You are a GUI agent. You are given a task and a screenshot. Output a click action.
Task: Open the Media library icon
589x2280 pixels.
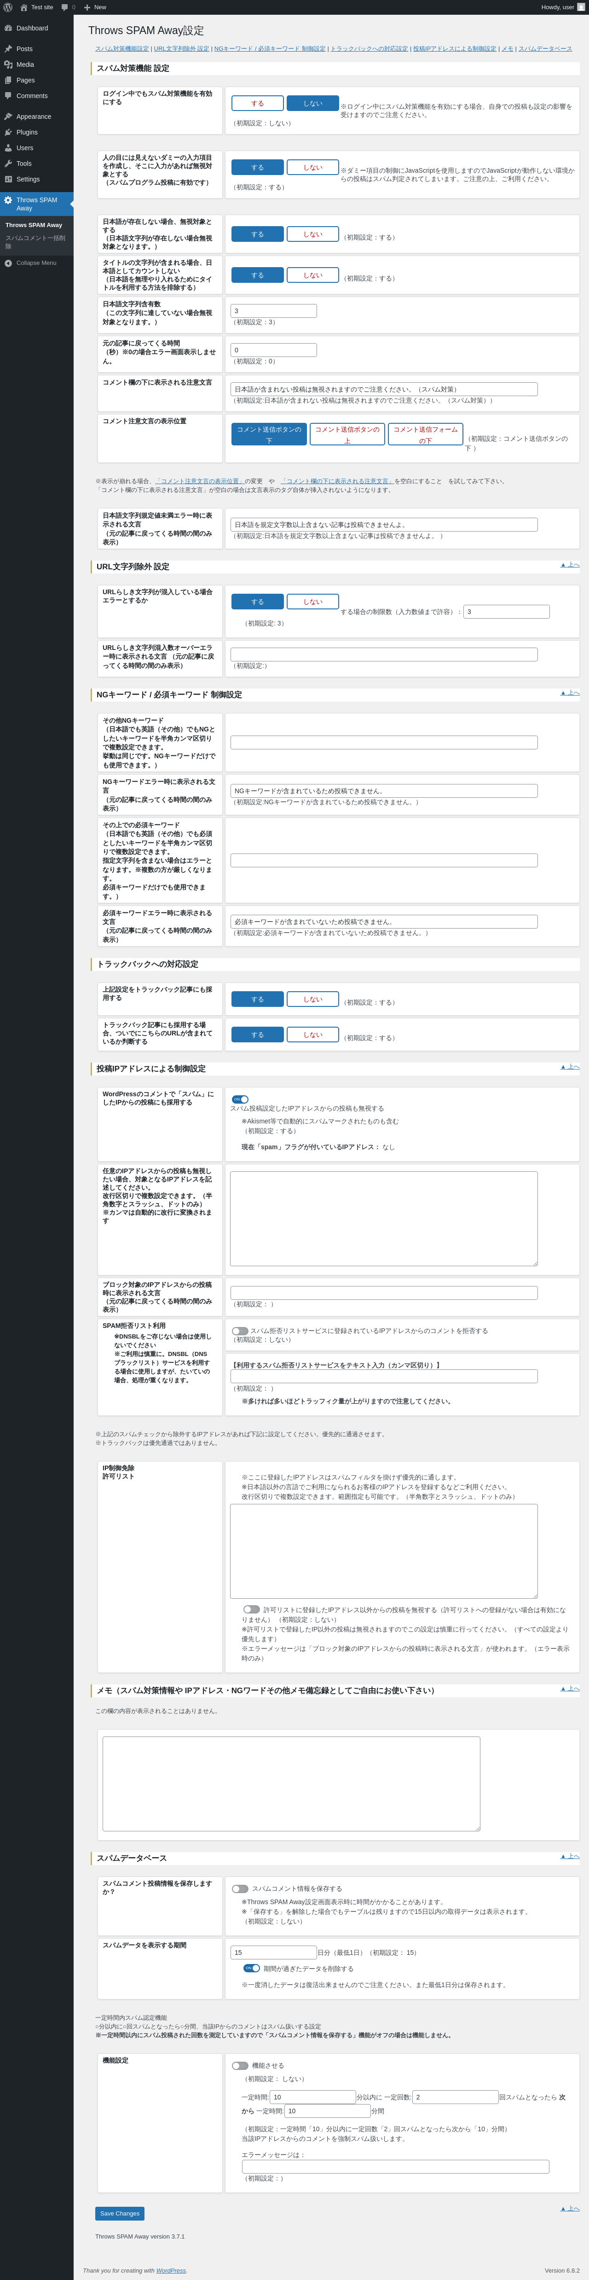[8, 64]
